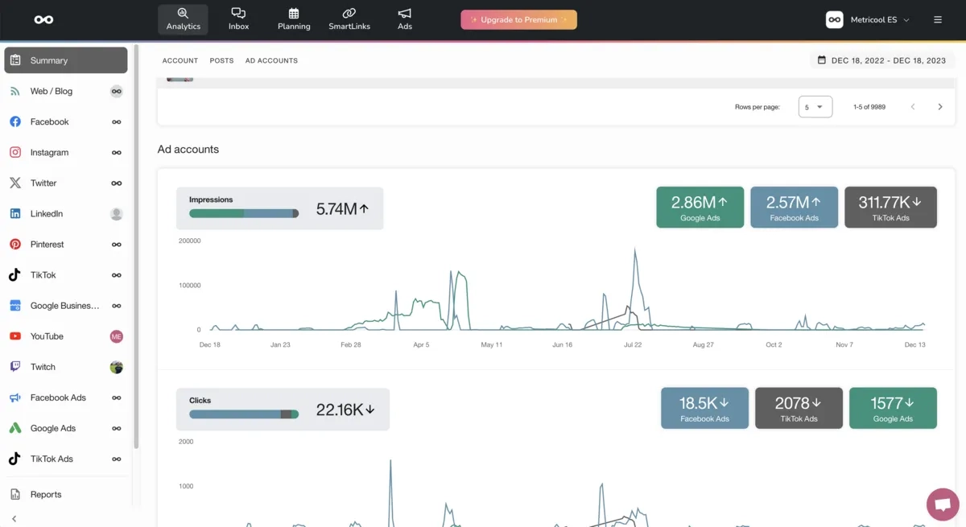Open the Dec 18, 2022 date range picker
This screenshot has width=966, height=527.
pyautogui.click(x=881, y=60)
